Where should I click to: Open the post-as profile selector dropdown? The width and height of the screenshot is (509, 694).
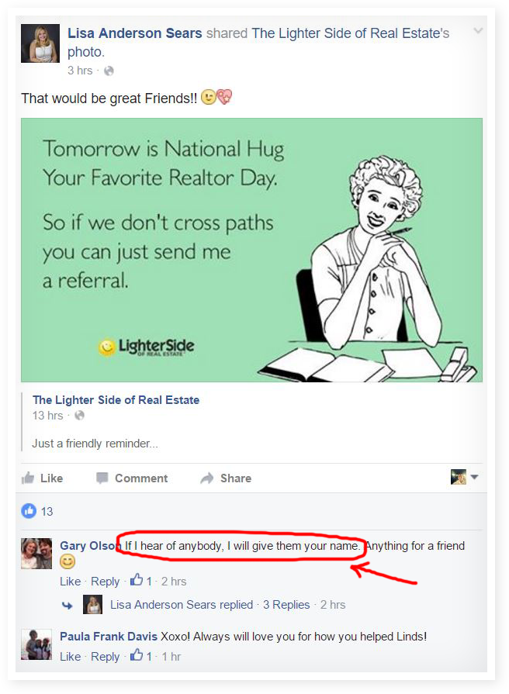[x=465, y=477]
